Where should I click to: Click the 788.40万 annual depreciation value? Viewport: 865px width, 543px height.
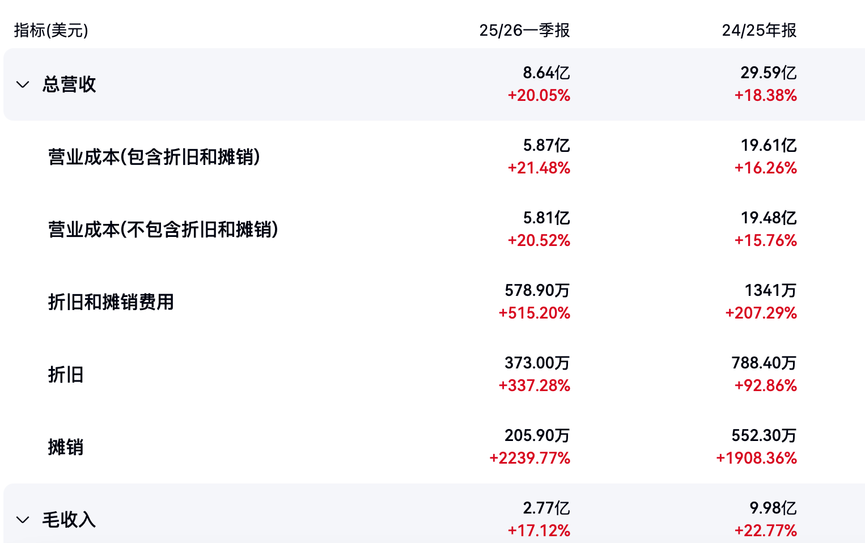[x=764, y=363]
